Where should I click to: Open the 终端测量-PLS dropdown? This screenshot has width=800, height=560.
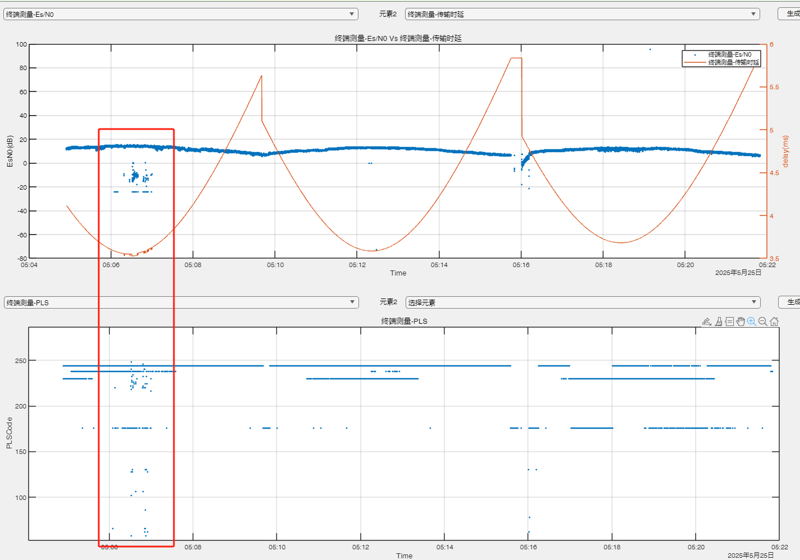click(x=181, y=302)
